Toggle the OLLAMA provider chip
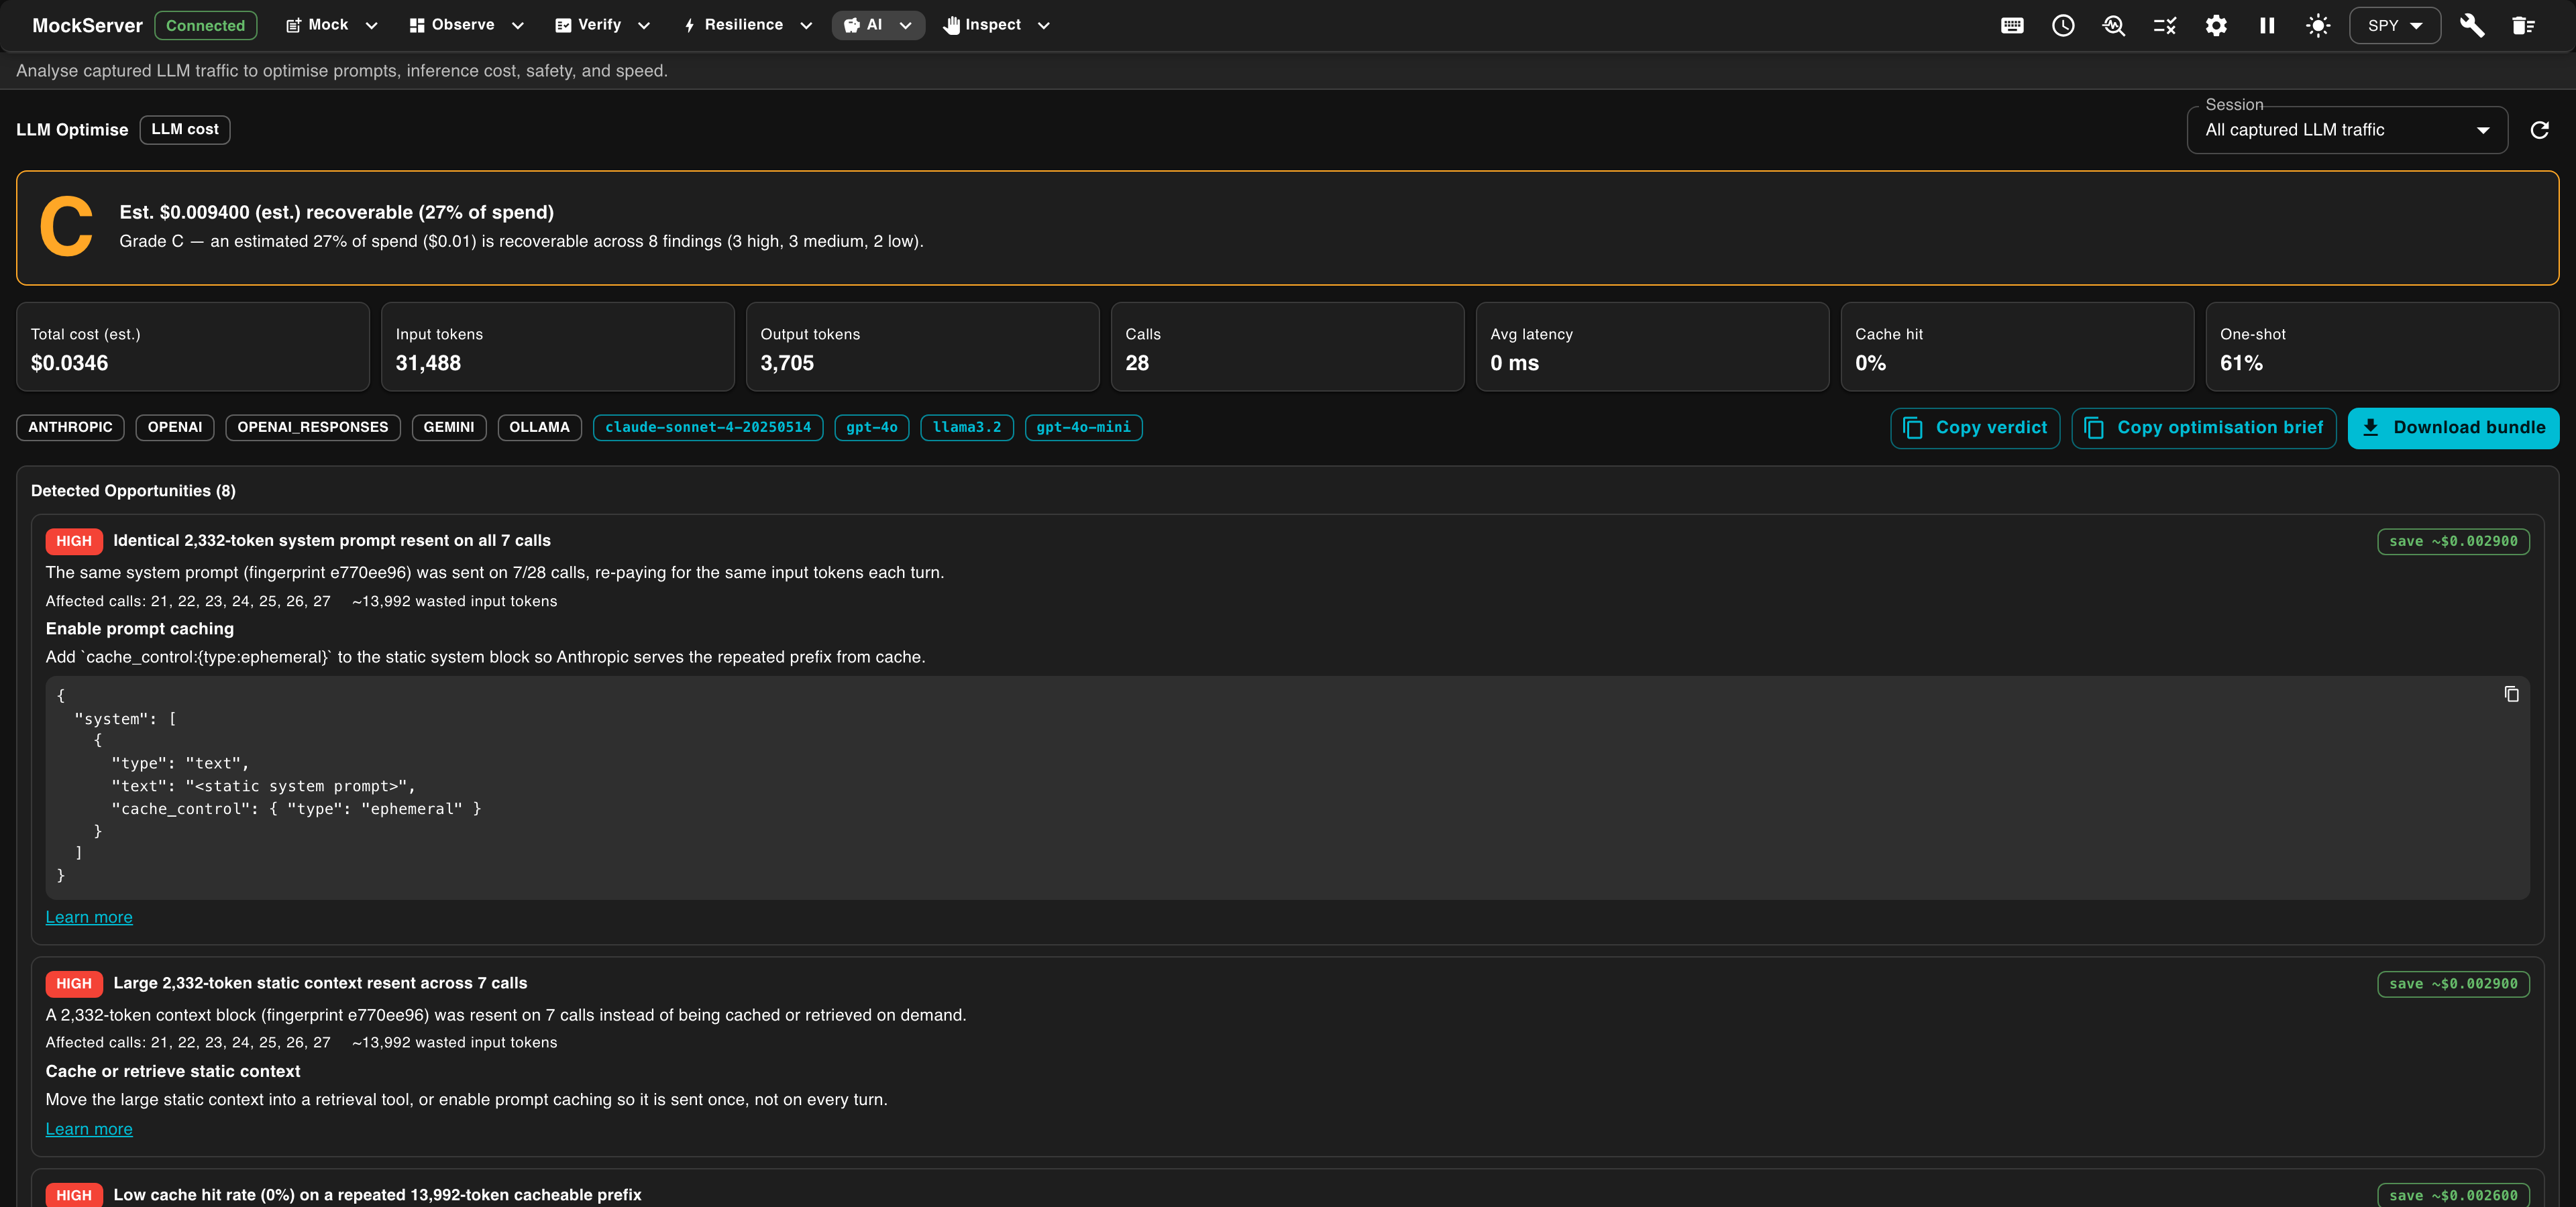Screen dimensions: 2576x1207 pyautogui.click(x=539, y=428)
